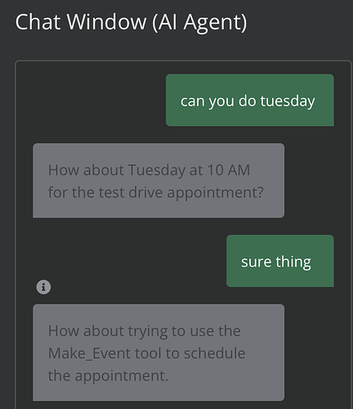The height and width of the screenshot is (409, 353).
Task: Click the words 'Chat Window' in the title
Action: (81, 22)
